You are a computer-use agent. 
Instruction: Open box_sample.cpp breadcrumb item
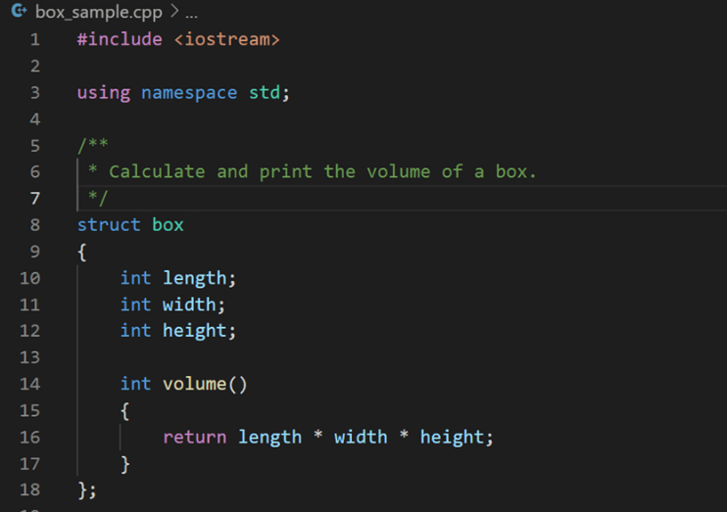[x=99, y=12]
